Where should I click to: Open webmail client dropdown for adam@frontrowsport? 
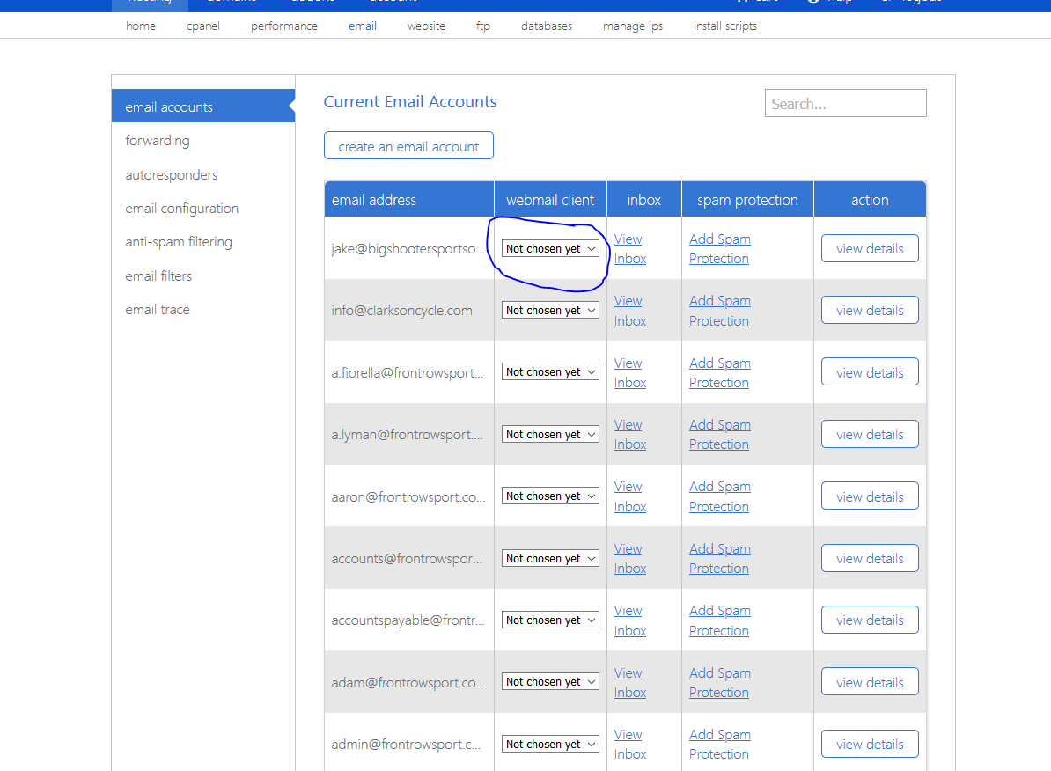(550, 682)
